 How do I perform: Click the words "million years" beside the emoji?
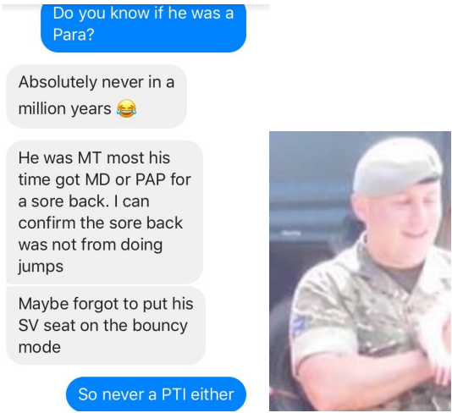click(x=64, y=109)
